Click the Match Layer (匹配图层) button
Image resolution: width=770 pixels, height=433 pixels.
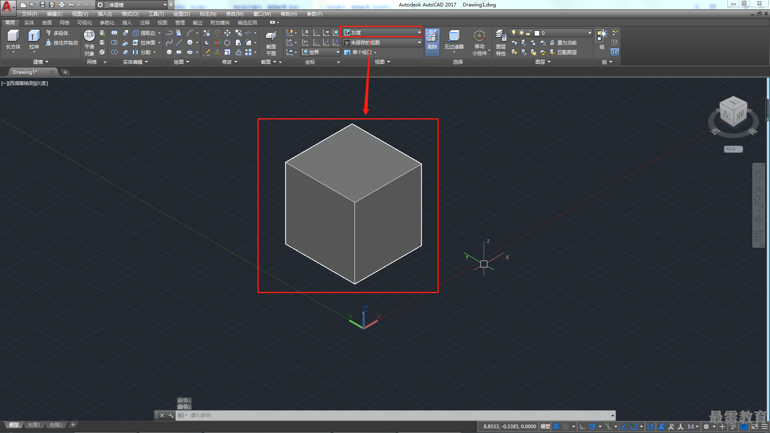pyautogui.click(x=563, y=52)
